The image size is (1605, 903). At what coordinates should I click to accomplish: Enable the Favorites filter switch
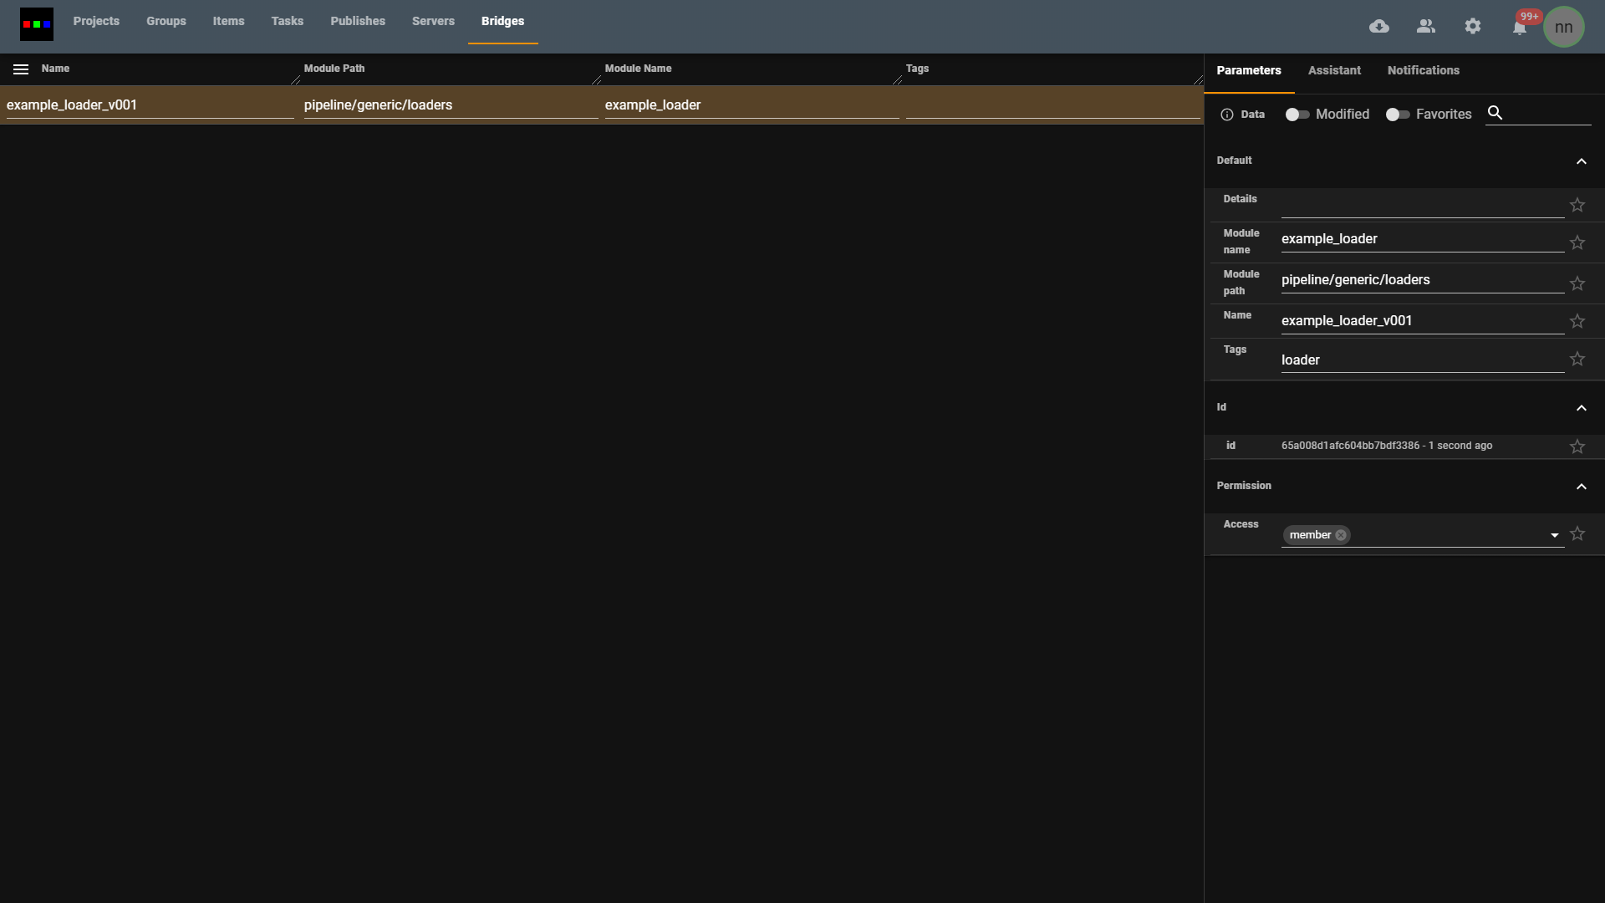tap(1398, 115)
